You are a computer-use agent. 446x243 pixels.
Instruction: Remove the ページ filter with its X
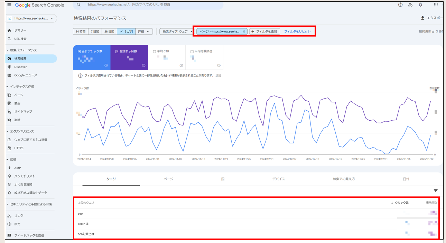coord(244,31)
